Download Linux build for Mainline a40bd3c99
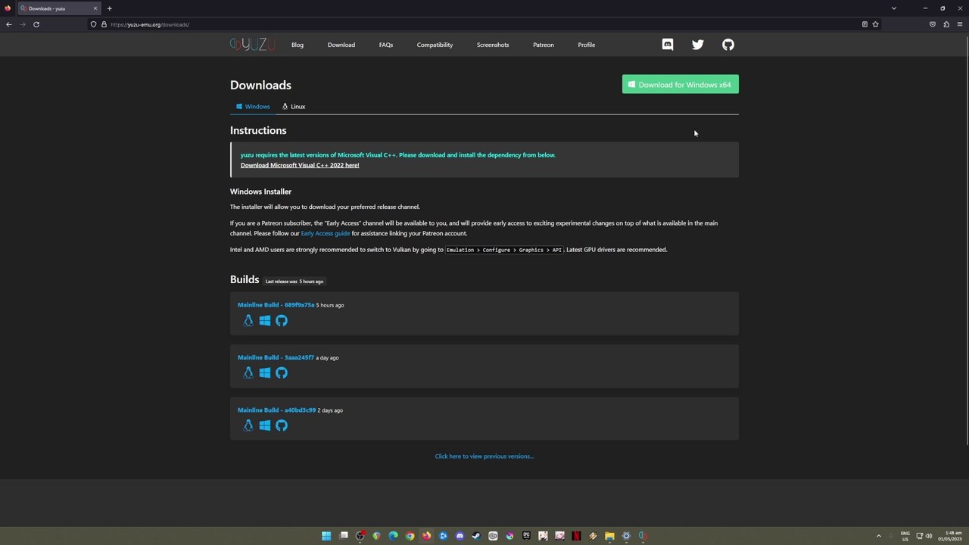This screenshot has width=969, height=545. [x=248, y=425]
